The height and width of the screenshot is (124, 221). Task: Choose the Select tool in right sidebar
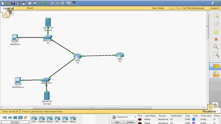pyautogui.click(x=216, y=16)
